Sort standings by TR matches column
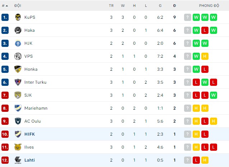 111,6
